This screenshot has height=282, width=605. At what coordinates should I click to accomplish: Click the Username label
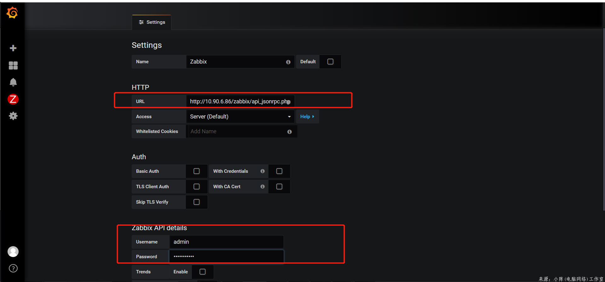[x=147, y=242]
